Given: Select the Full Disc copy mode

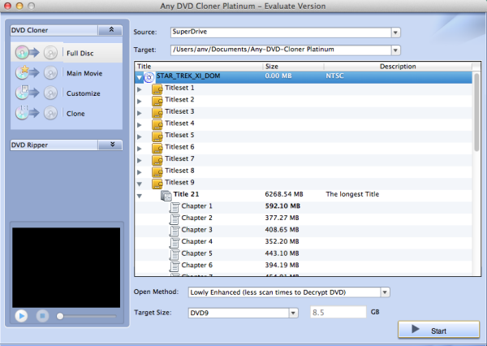Looking at the screenshot, I should (67, 53).
